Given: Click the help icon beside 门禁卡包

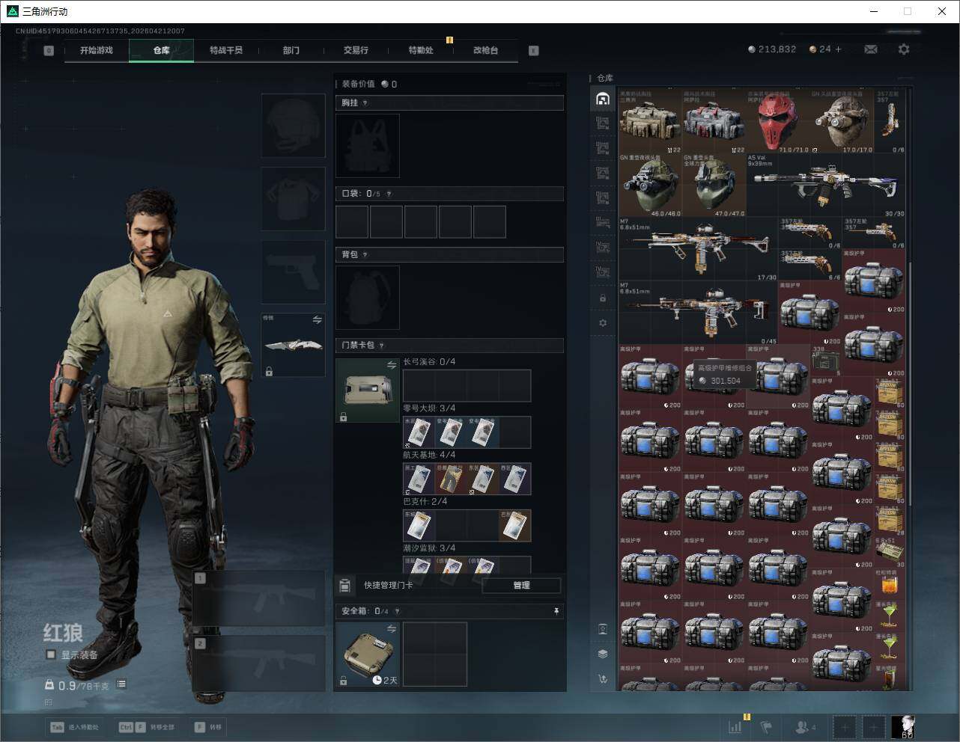Looking at the screenshot, I should point(382,346).
